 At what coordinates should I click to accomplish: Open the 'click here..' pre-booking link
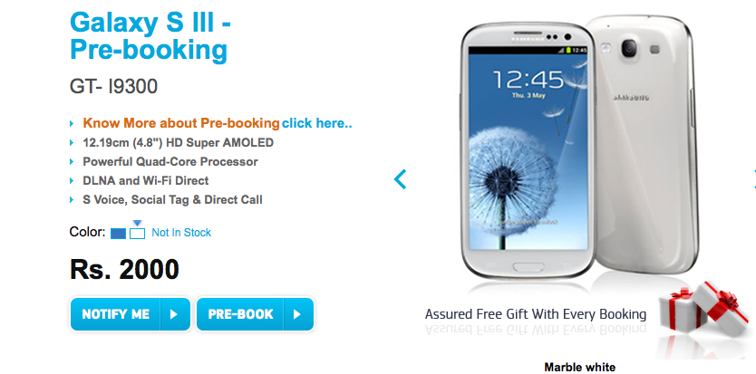[316, 123]
